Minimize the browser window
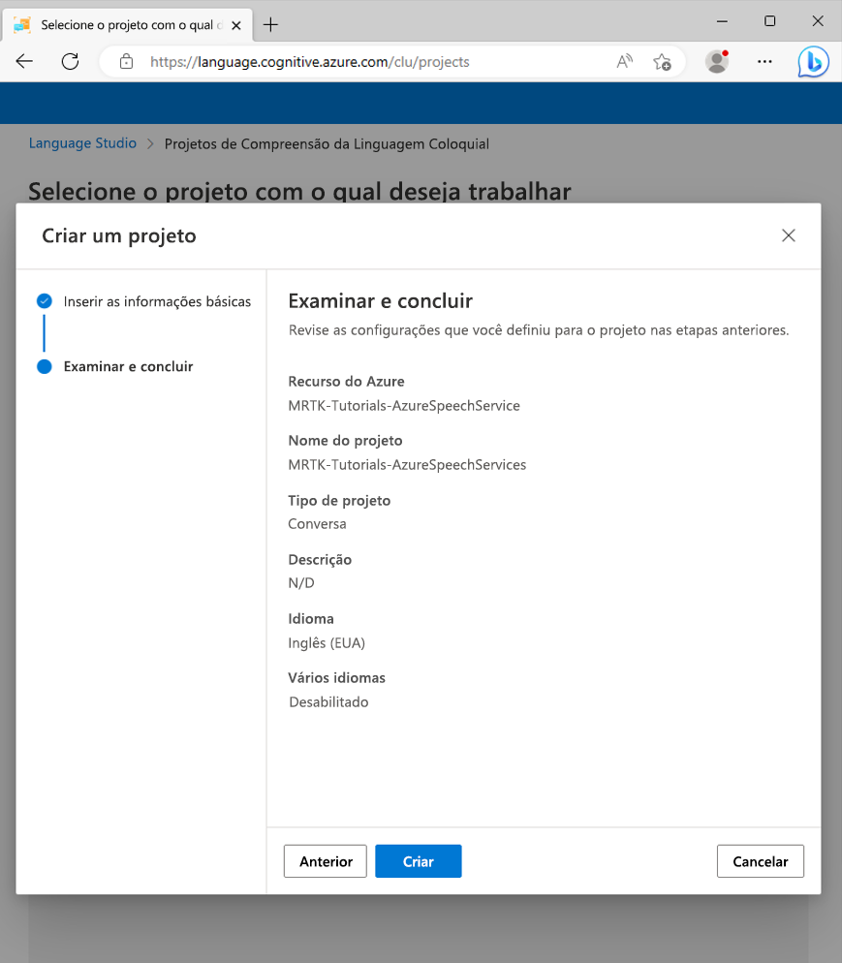This screenshot has height=963, width=842. click(722, 21)
